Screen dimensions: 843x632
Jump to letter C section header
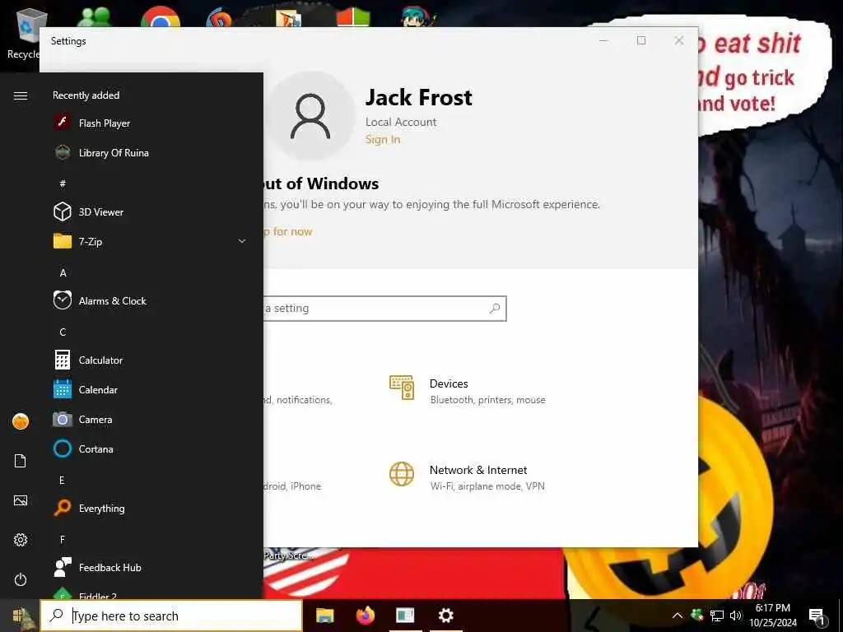tap(63, 332)
